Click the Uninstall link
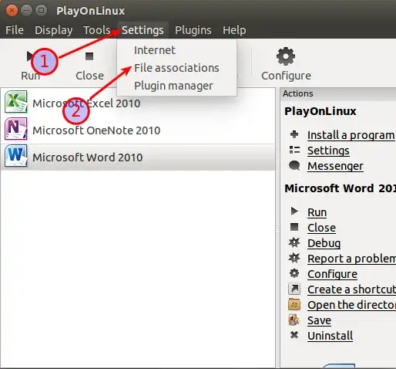This screenshot has height=369, width=396. pos(331,336)
